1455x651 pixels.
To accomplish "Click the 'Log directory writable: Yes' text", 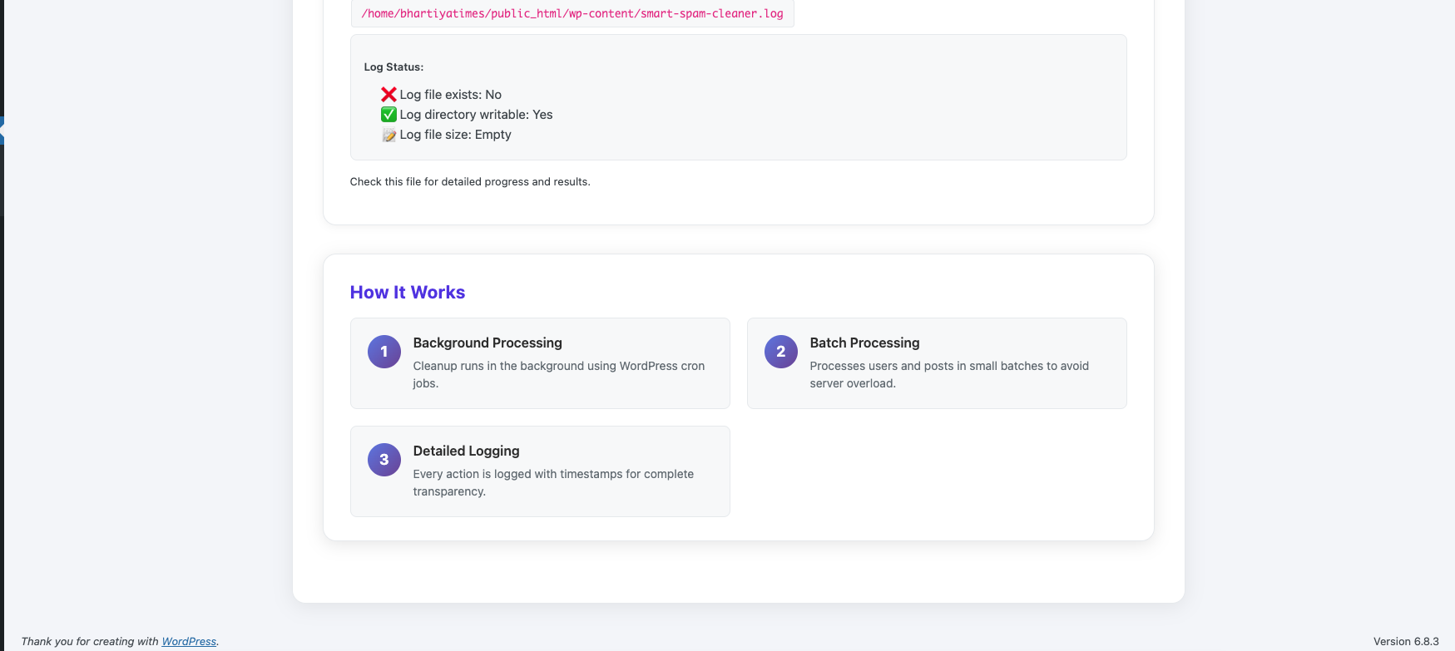I will (476, 115).
